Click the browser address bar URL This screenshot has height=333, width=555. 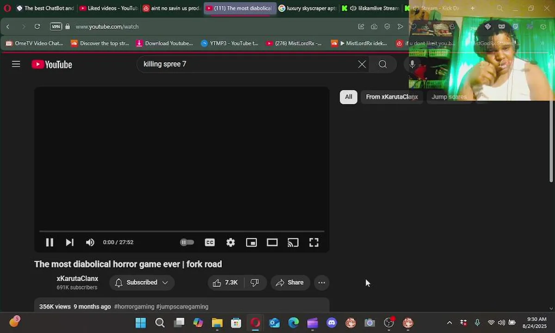coord(107,27)
